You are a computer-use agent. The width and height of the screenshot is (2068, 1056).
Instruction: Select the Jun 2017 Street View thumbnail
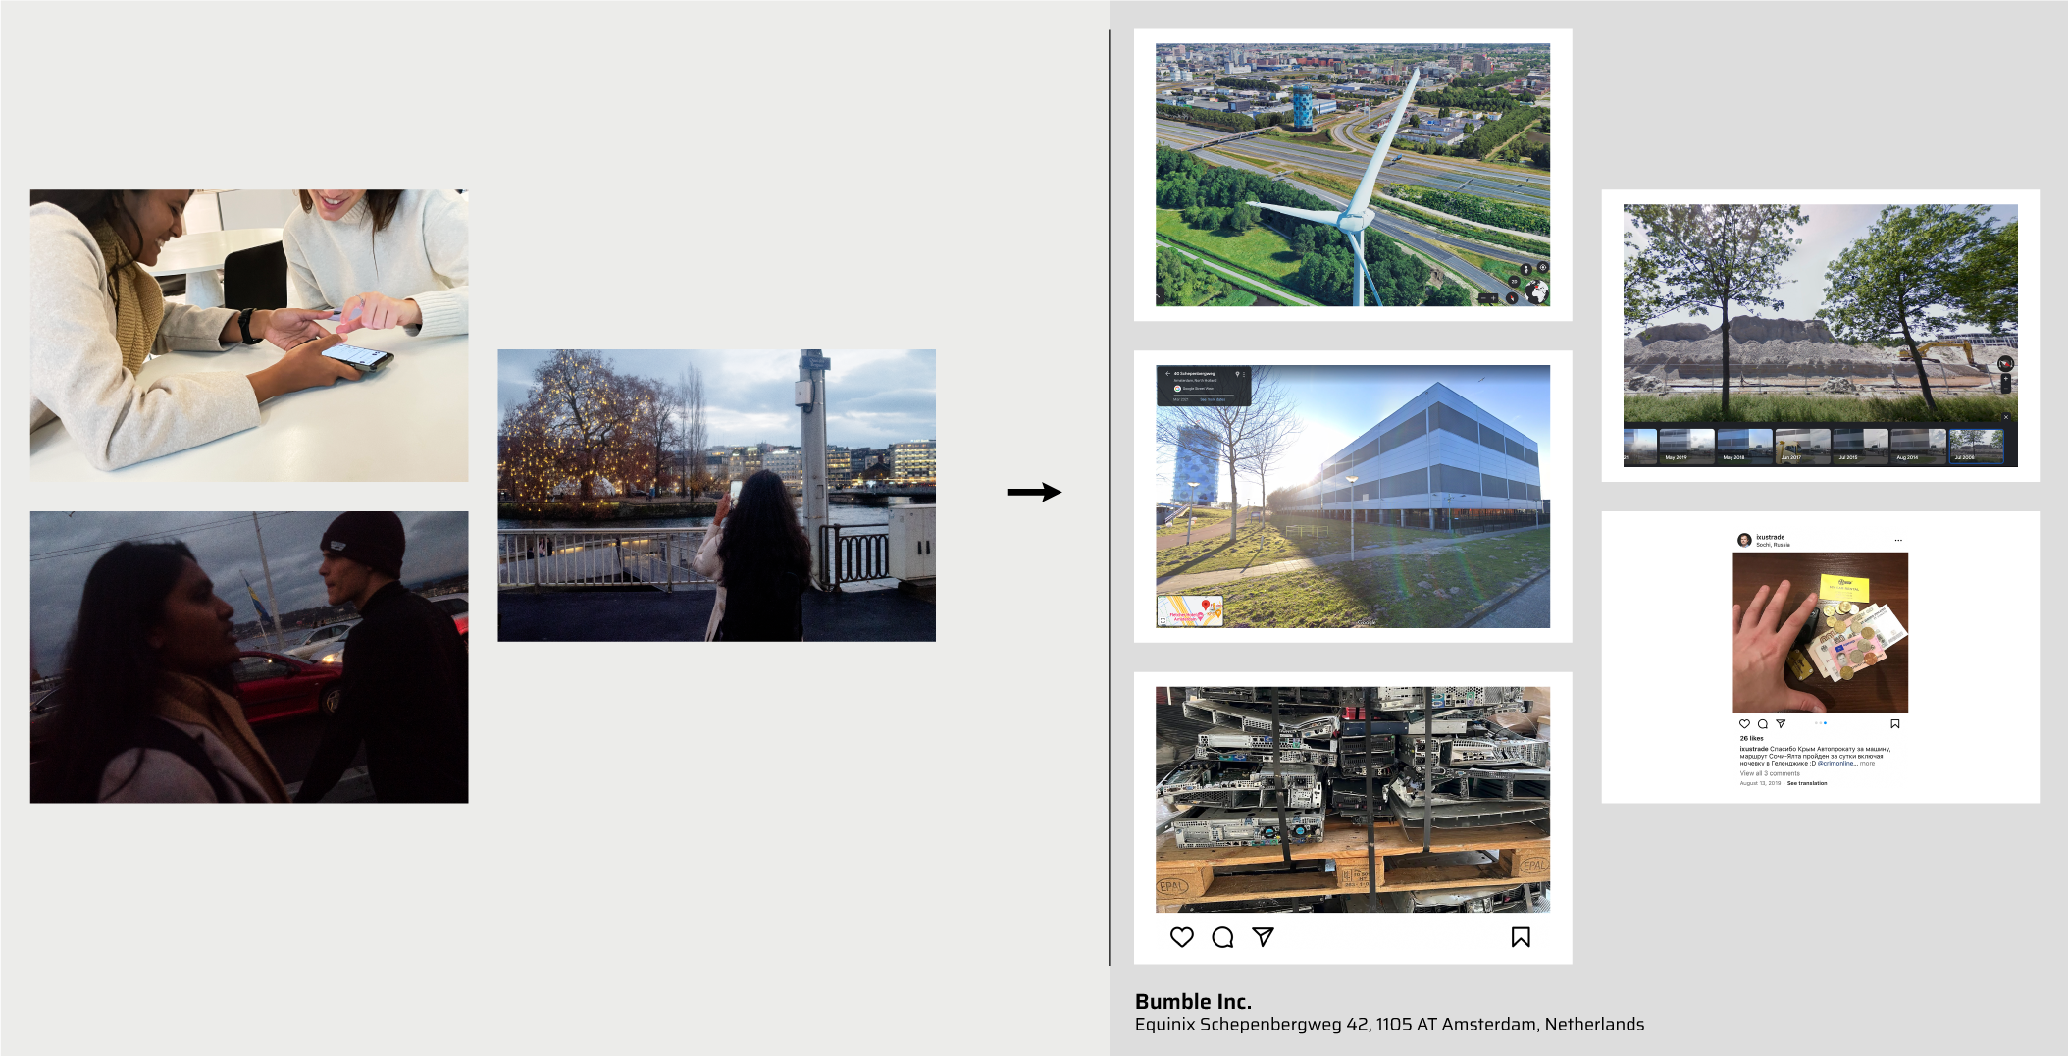click(1802, 446)
